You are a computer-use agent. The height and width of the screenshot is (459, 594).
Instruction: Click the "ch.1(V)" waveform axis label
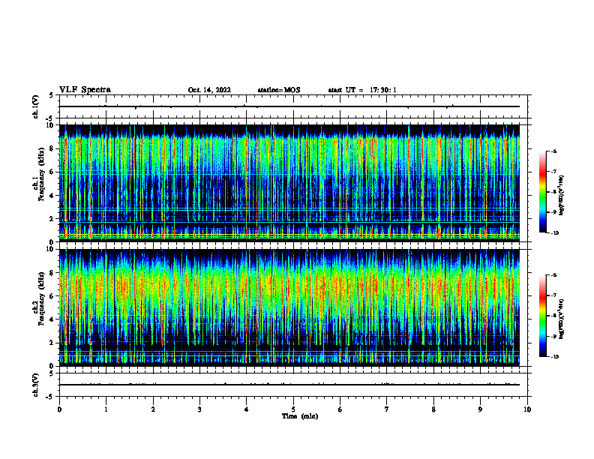coord(36,106)
